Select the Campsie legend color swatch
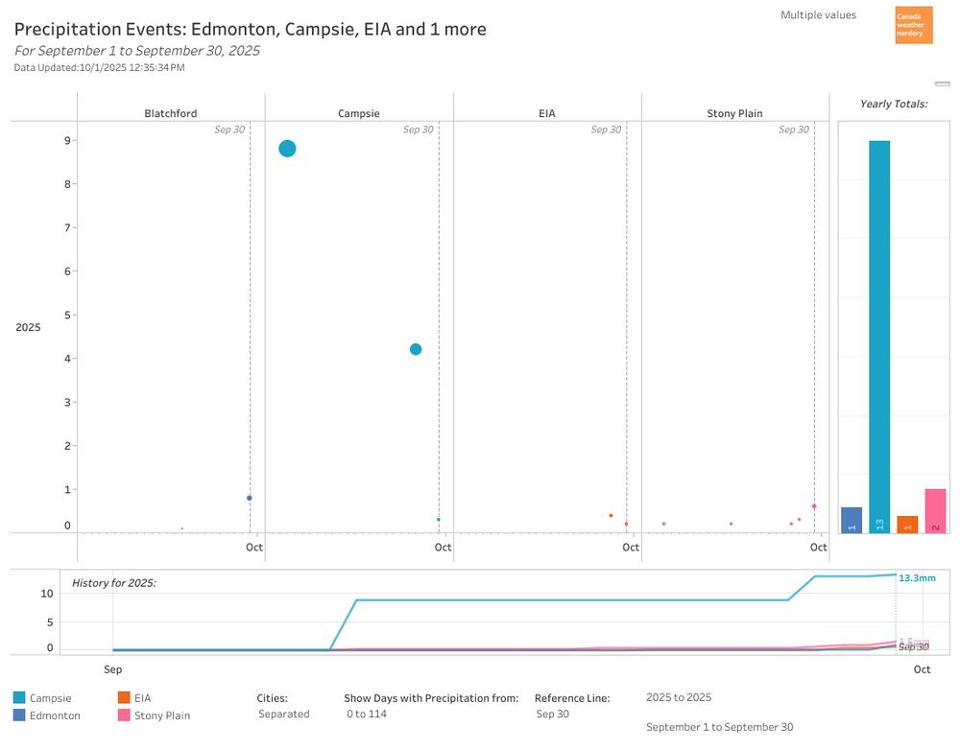The height and width of the screenshot is (750, 960). 19,697
